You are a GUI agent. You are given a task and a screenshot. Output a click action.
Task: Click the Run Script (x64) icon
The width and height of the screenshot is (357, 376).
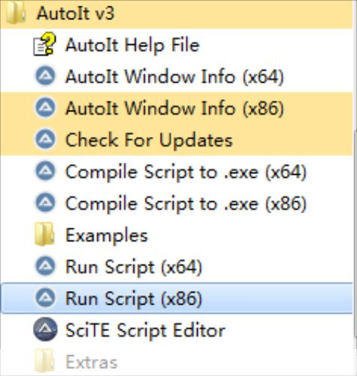[45, 266]
